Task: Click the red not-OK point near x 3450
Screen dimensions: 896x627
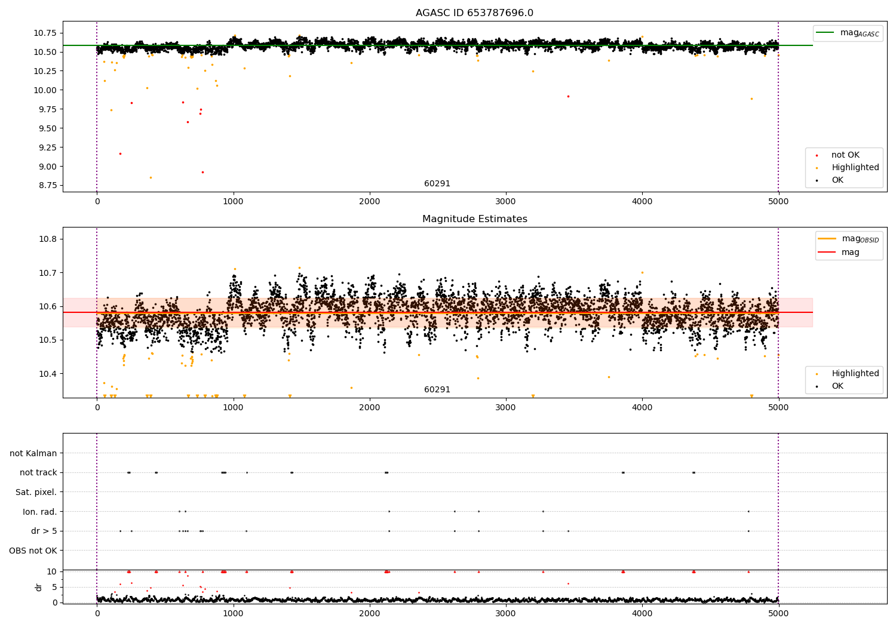Action: tap(568, 96)
